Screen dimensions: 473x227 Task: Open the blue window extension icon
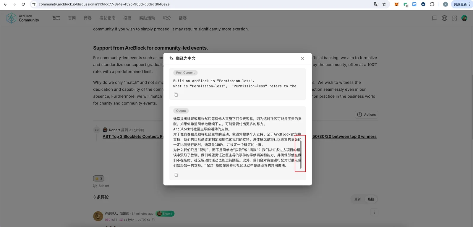click(414, 4)
